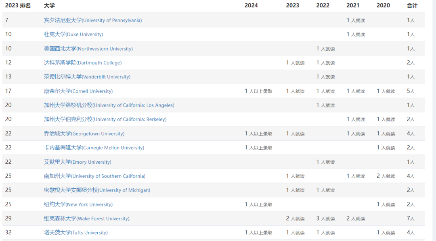Viewport: 436px width, 241px height.
Task: Open University of Michigan link
Action: click(97, 190)
